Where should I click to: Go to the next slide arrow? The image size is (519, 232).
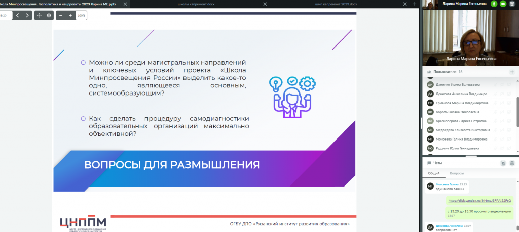pos(27,15)
